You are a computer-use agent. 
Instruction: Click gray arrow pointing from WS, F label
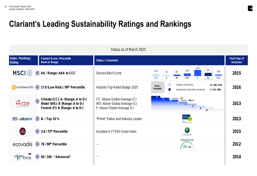[x=184, y=100]
